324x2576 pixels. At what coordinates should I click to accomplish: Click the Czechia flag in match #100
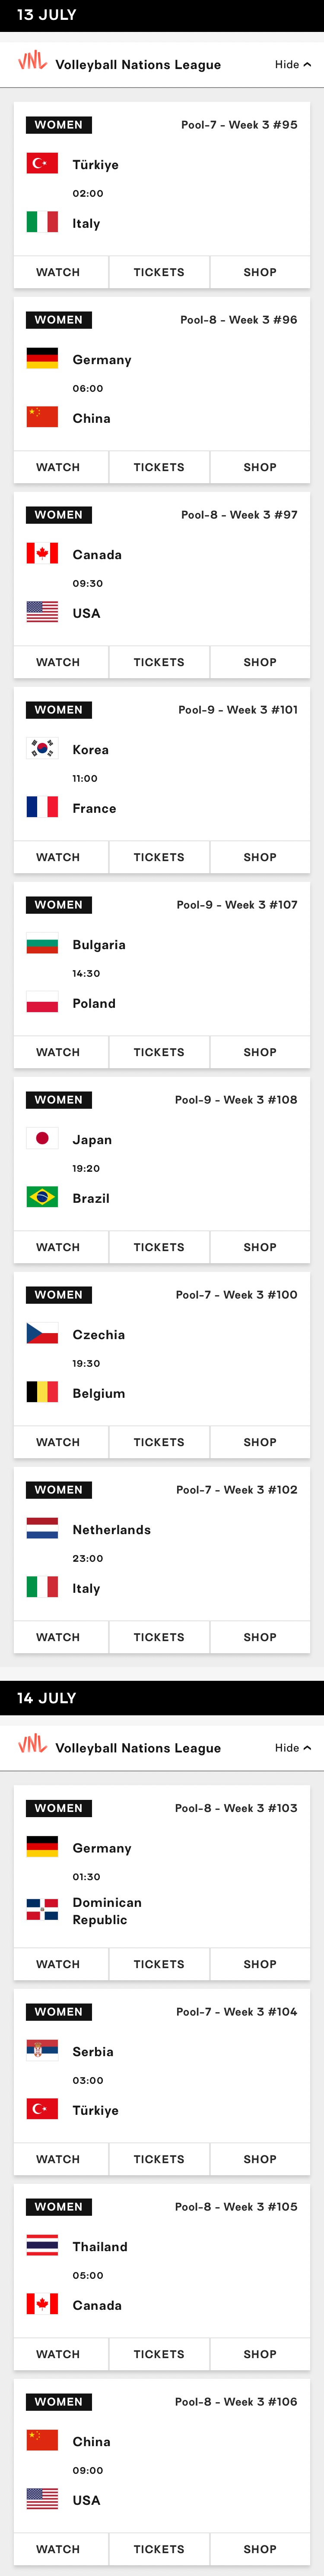42,1333
